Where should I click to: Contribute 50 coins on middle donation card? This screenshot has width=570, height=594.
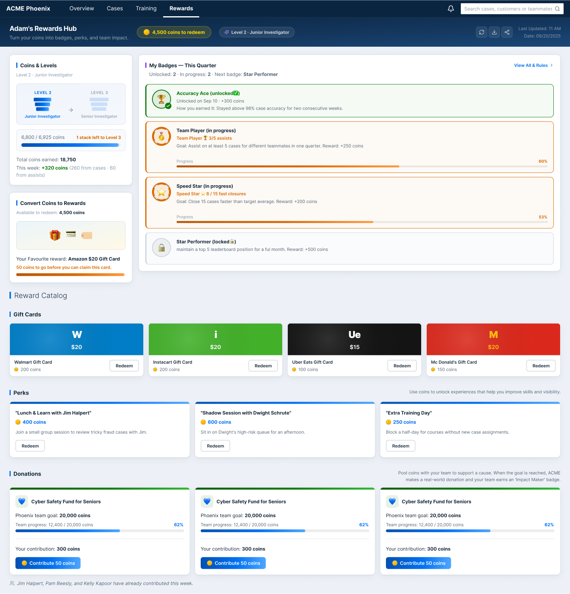coord(233,563)
